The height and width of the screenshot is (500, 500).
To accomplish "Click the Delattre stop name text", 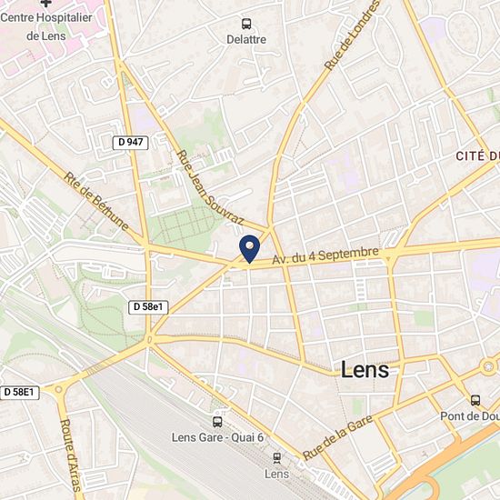I will pyautogui.click(x=246, y=39).
